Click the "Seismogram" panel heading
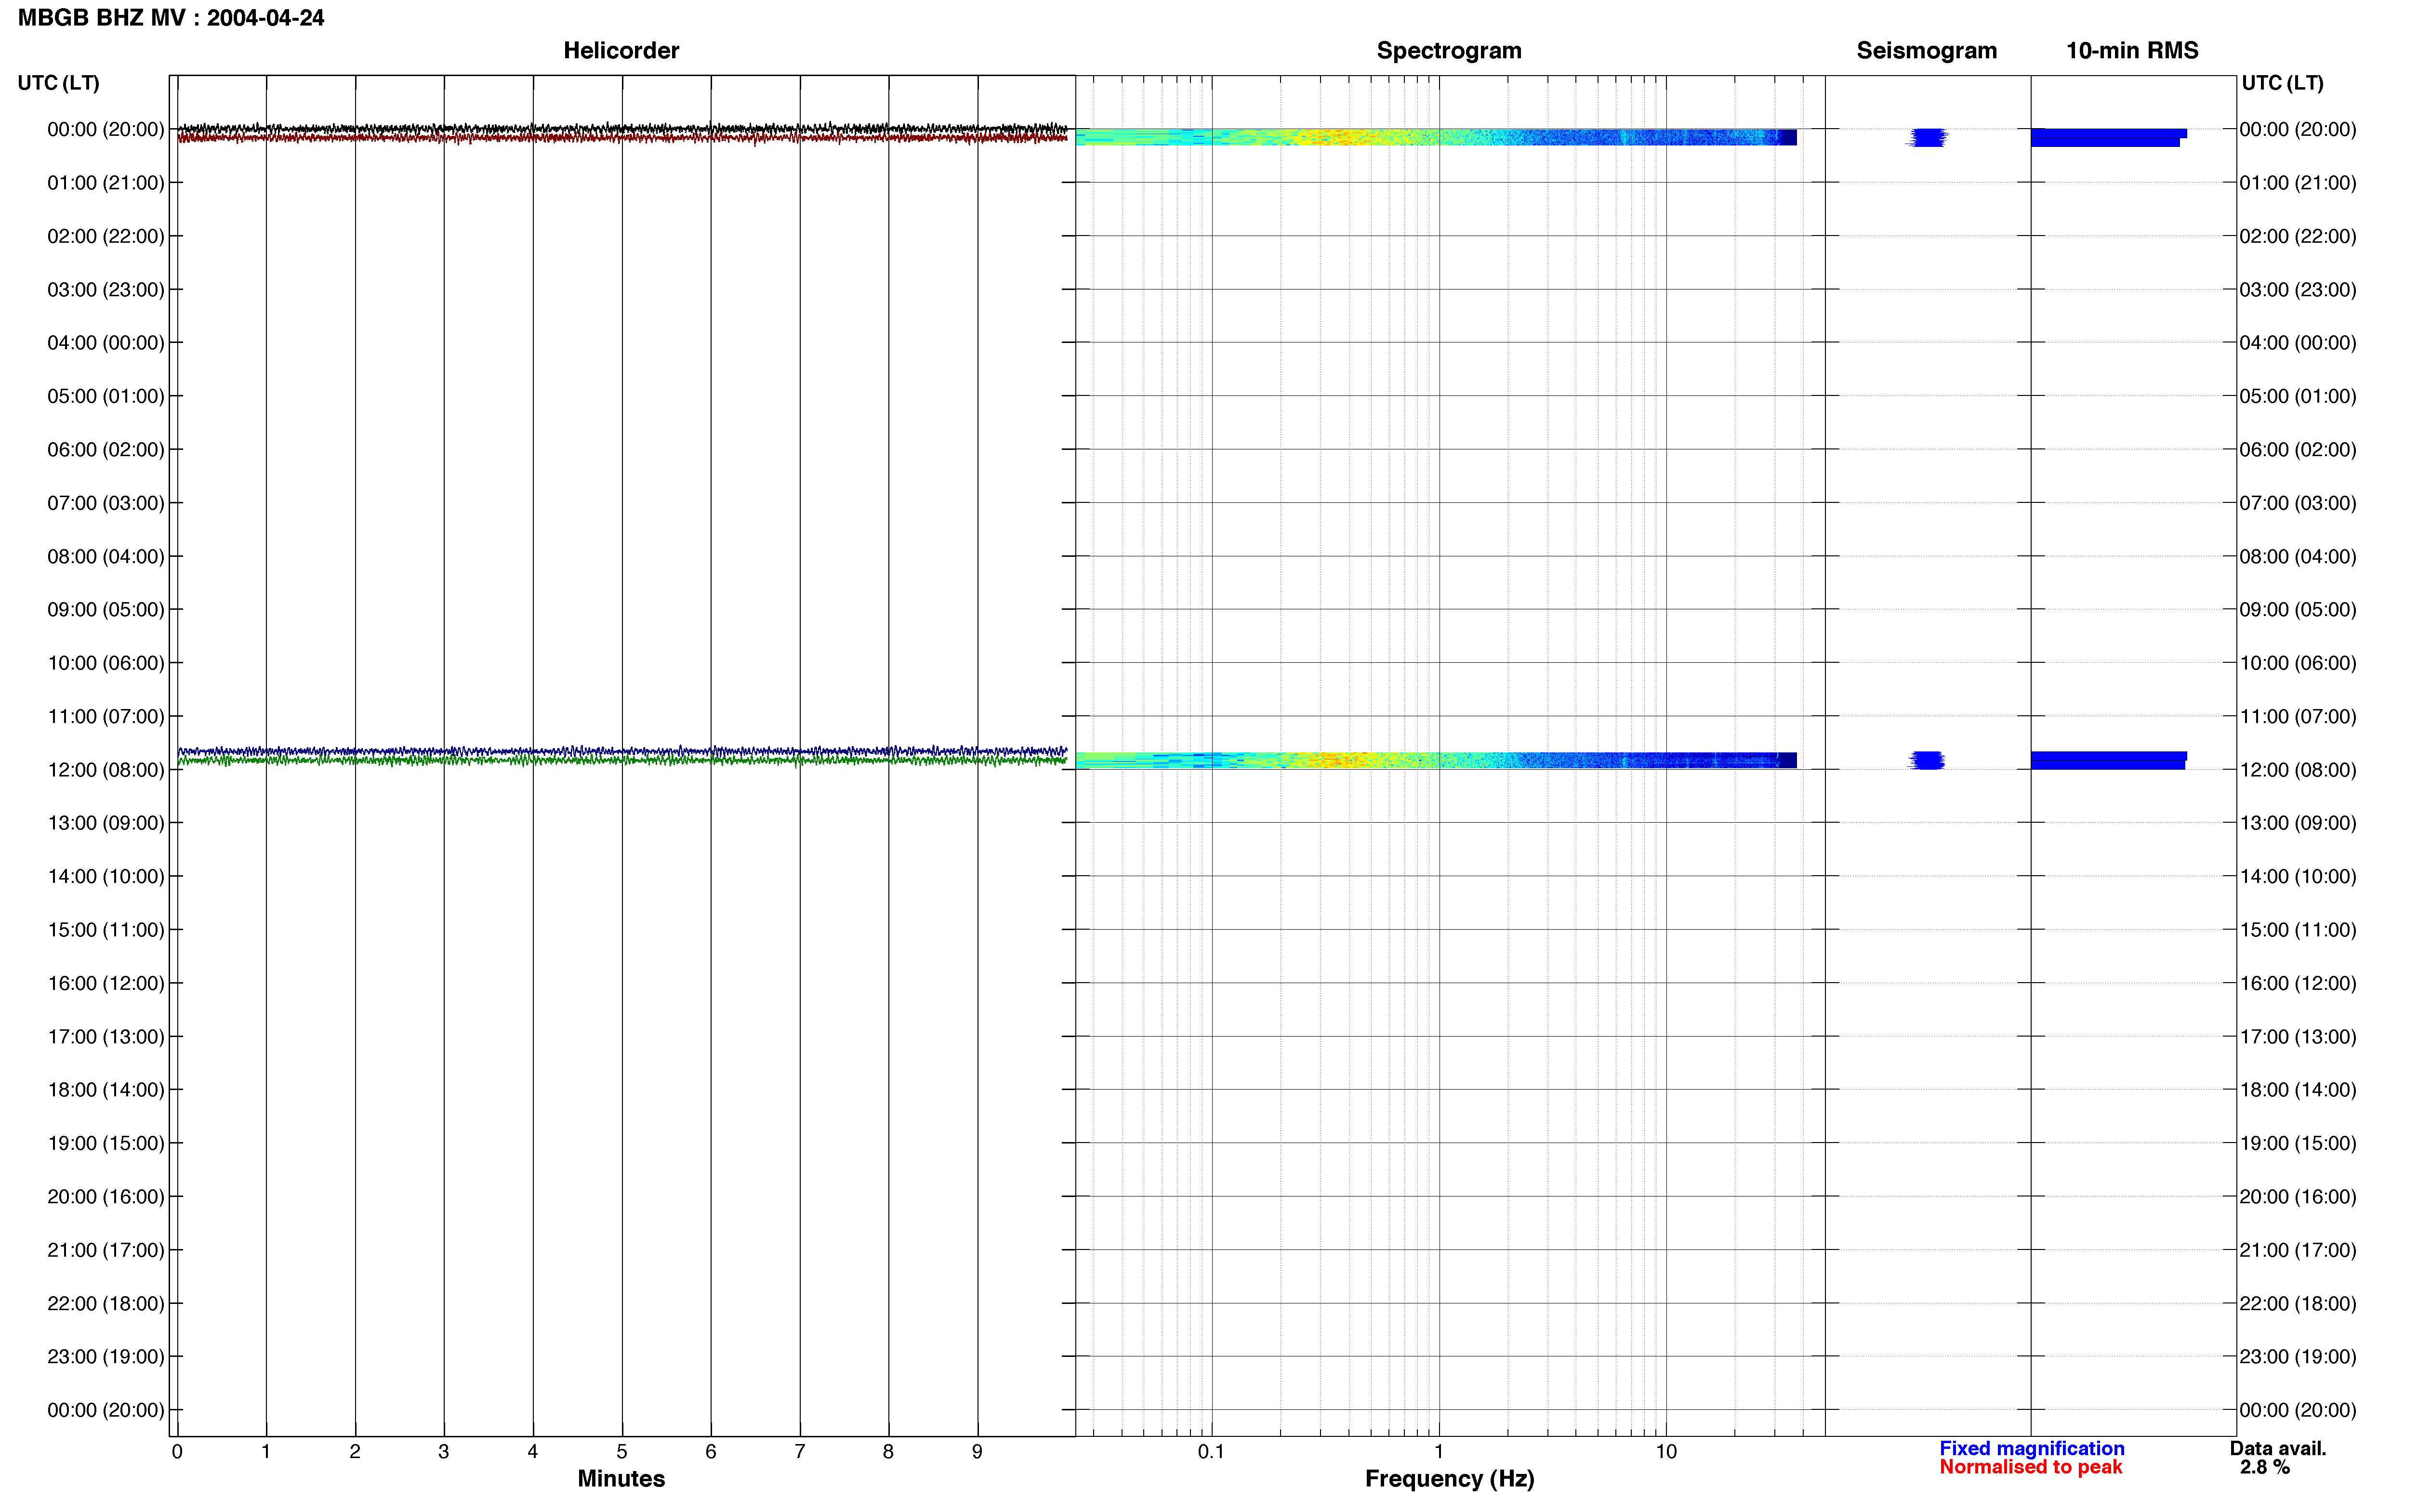Screen dimensions: 2418x1512 (1926, 51)
